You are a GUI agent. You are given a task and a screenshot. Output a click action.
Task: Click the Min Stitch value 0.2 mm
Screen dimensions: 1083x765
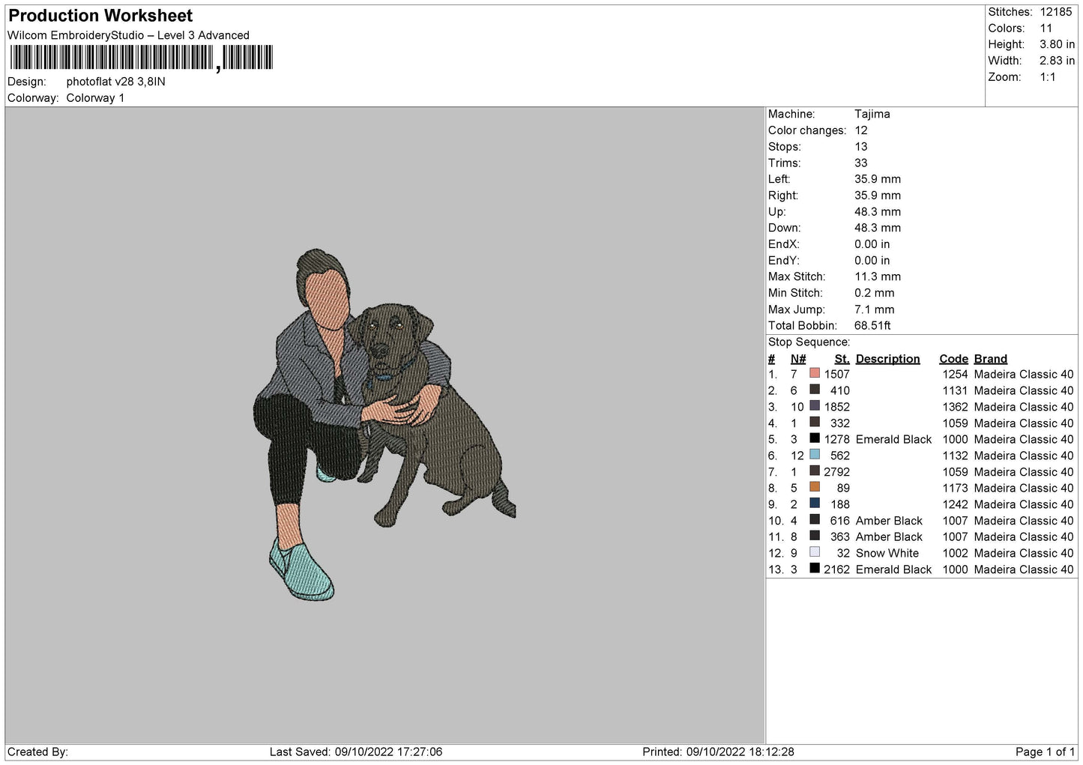point(875,293)
